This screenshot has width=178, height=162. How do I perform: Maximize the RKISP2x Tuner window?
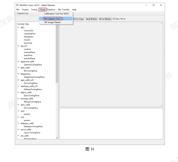click(153, 5)
